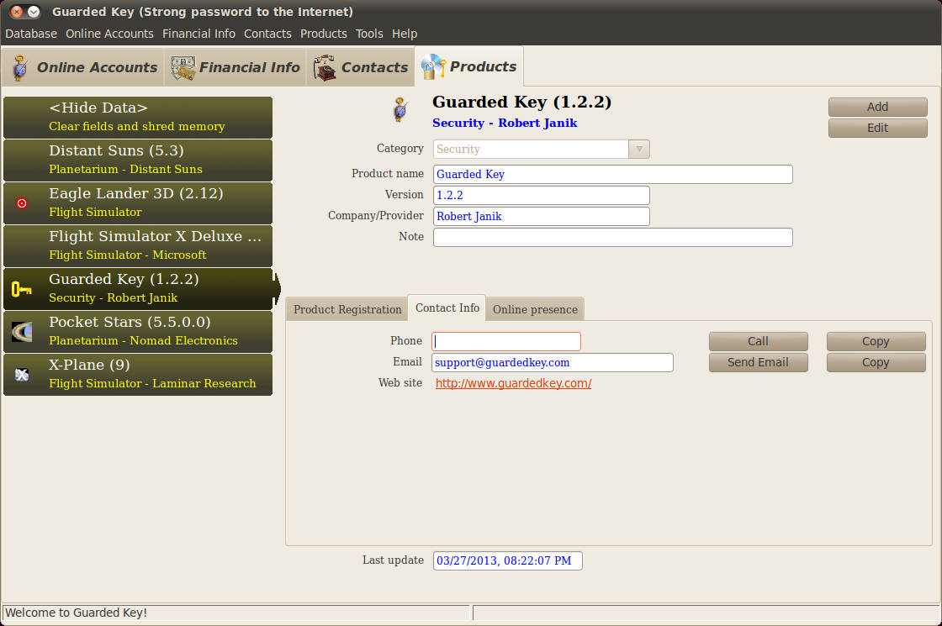Click the product logo beside the Guarded Key heading
942x626 pixels.
(x=400, y=110)
